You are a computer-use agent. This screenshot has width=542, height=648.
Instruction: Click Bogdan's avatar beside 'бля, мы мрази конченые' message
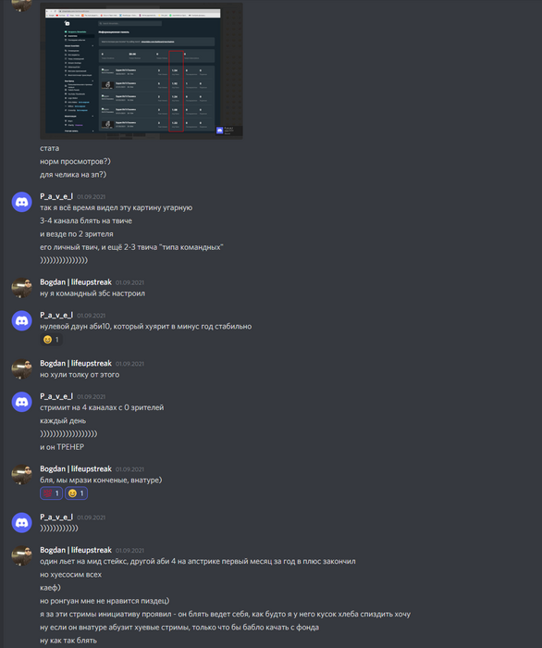pyautogui.click(x=22, y=474)
